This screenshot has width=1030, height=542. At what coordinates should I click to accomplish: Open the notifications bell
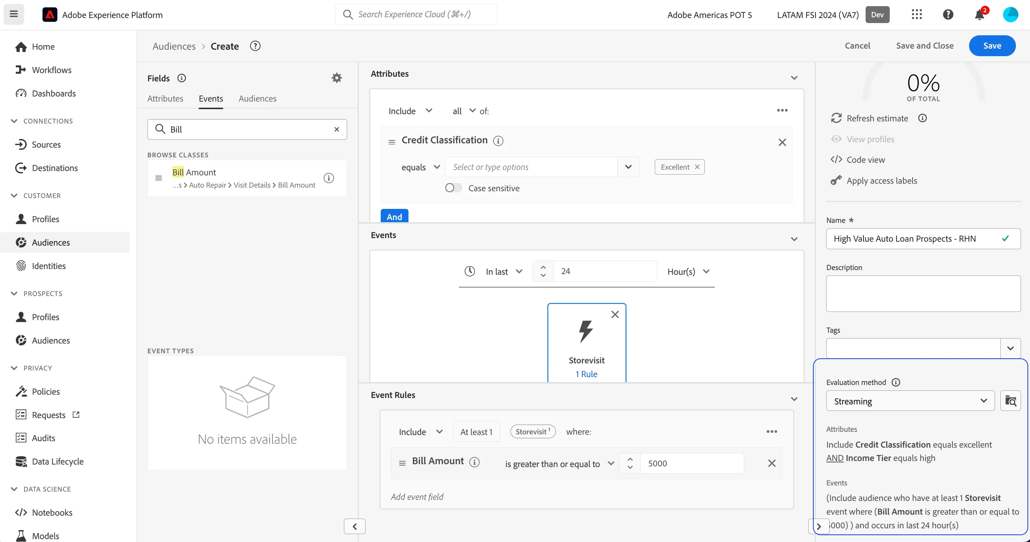(x=979, y=15)
